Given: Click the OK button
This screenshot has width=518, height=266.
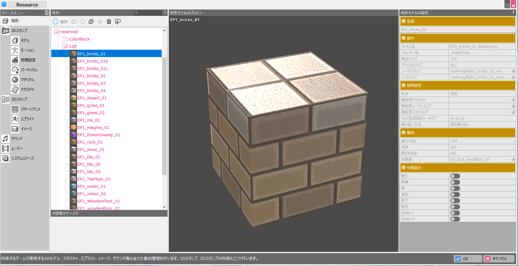Looking at the screenshot, I should click(x=468, y=259).
